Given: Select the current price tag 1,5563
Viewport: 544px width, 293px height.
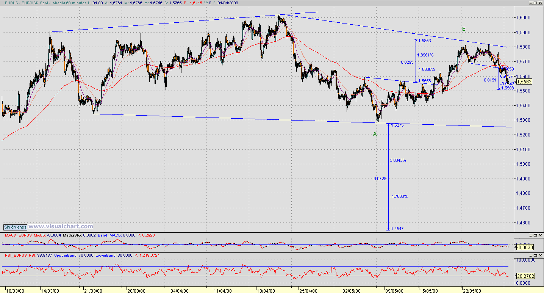Looking at the screenshot, I should click(525, 82).
